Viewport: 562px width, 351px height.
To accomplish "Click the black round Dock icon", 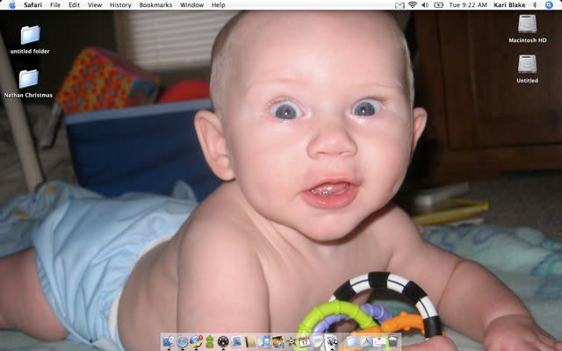I will coord(223,342).
